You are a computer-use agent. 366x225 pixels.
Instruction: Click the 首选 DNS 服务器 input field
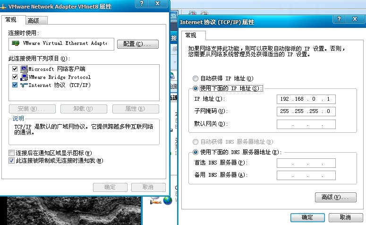coord(306,163)
